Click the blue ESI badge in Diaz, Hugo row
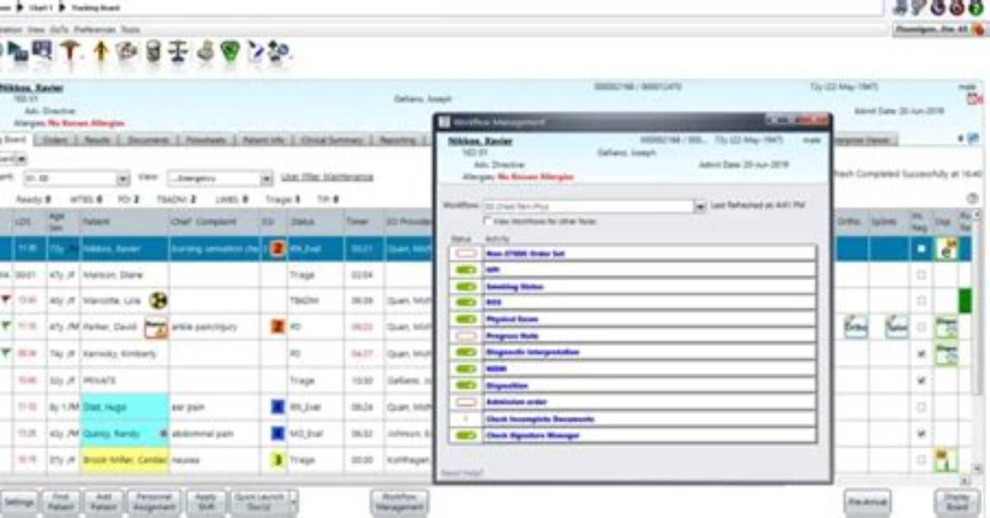990x518 pixels. tap(278, 407)
